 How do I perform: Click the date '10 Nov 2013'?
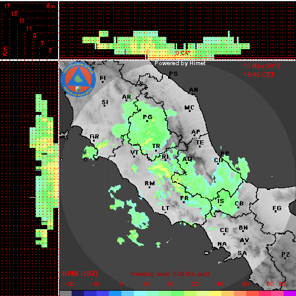tap(262, 66)
